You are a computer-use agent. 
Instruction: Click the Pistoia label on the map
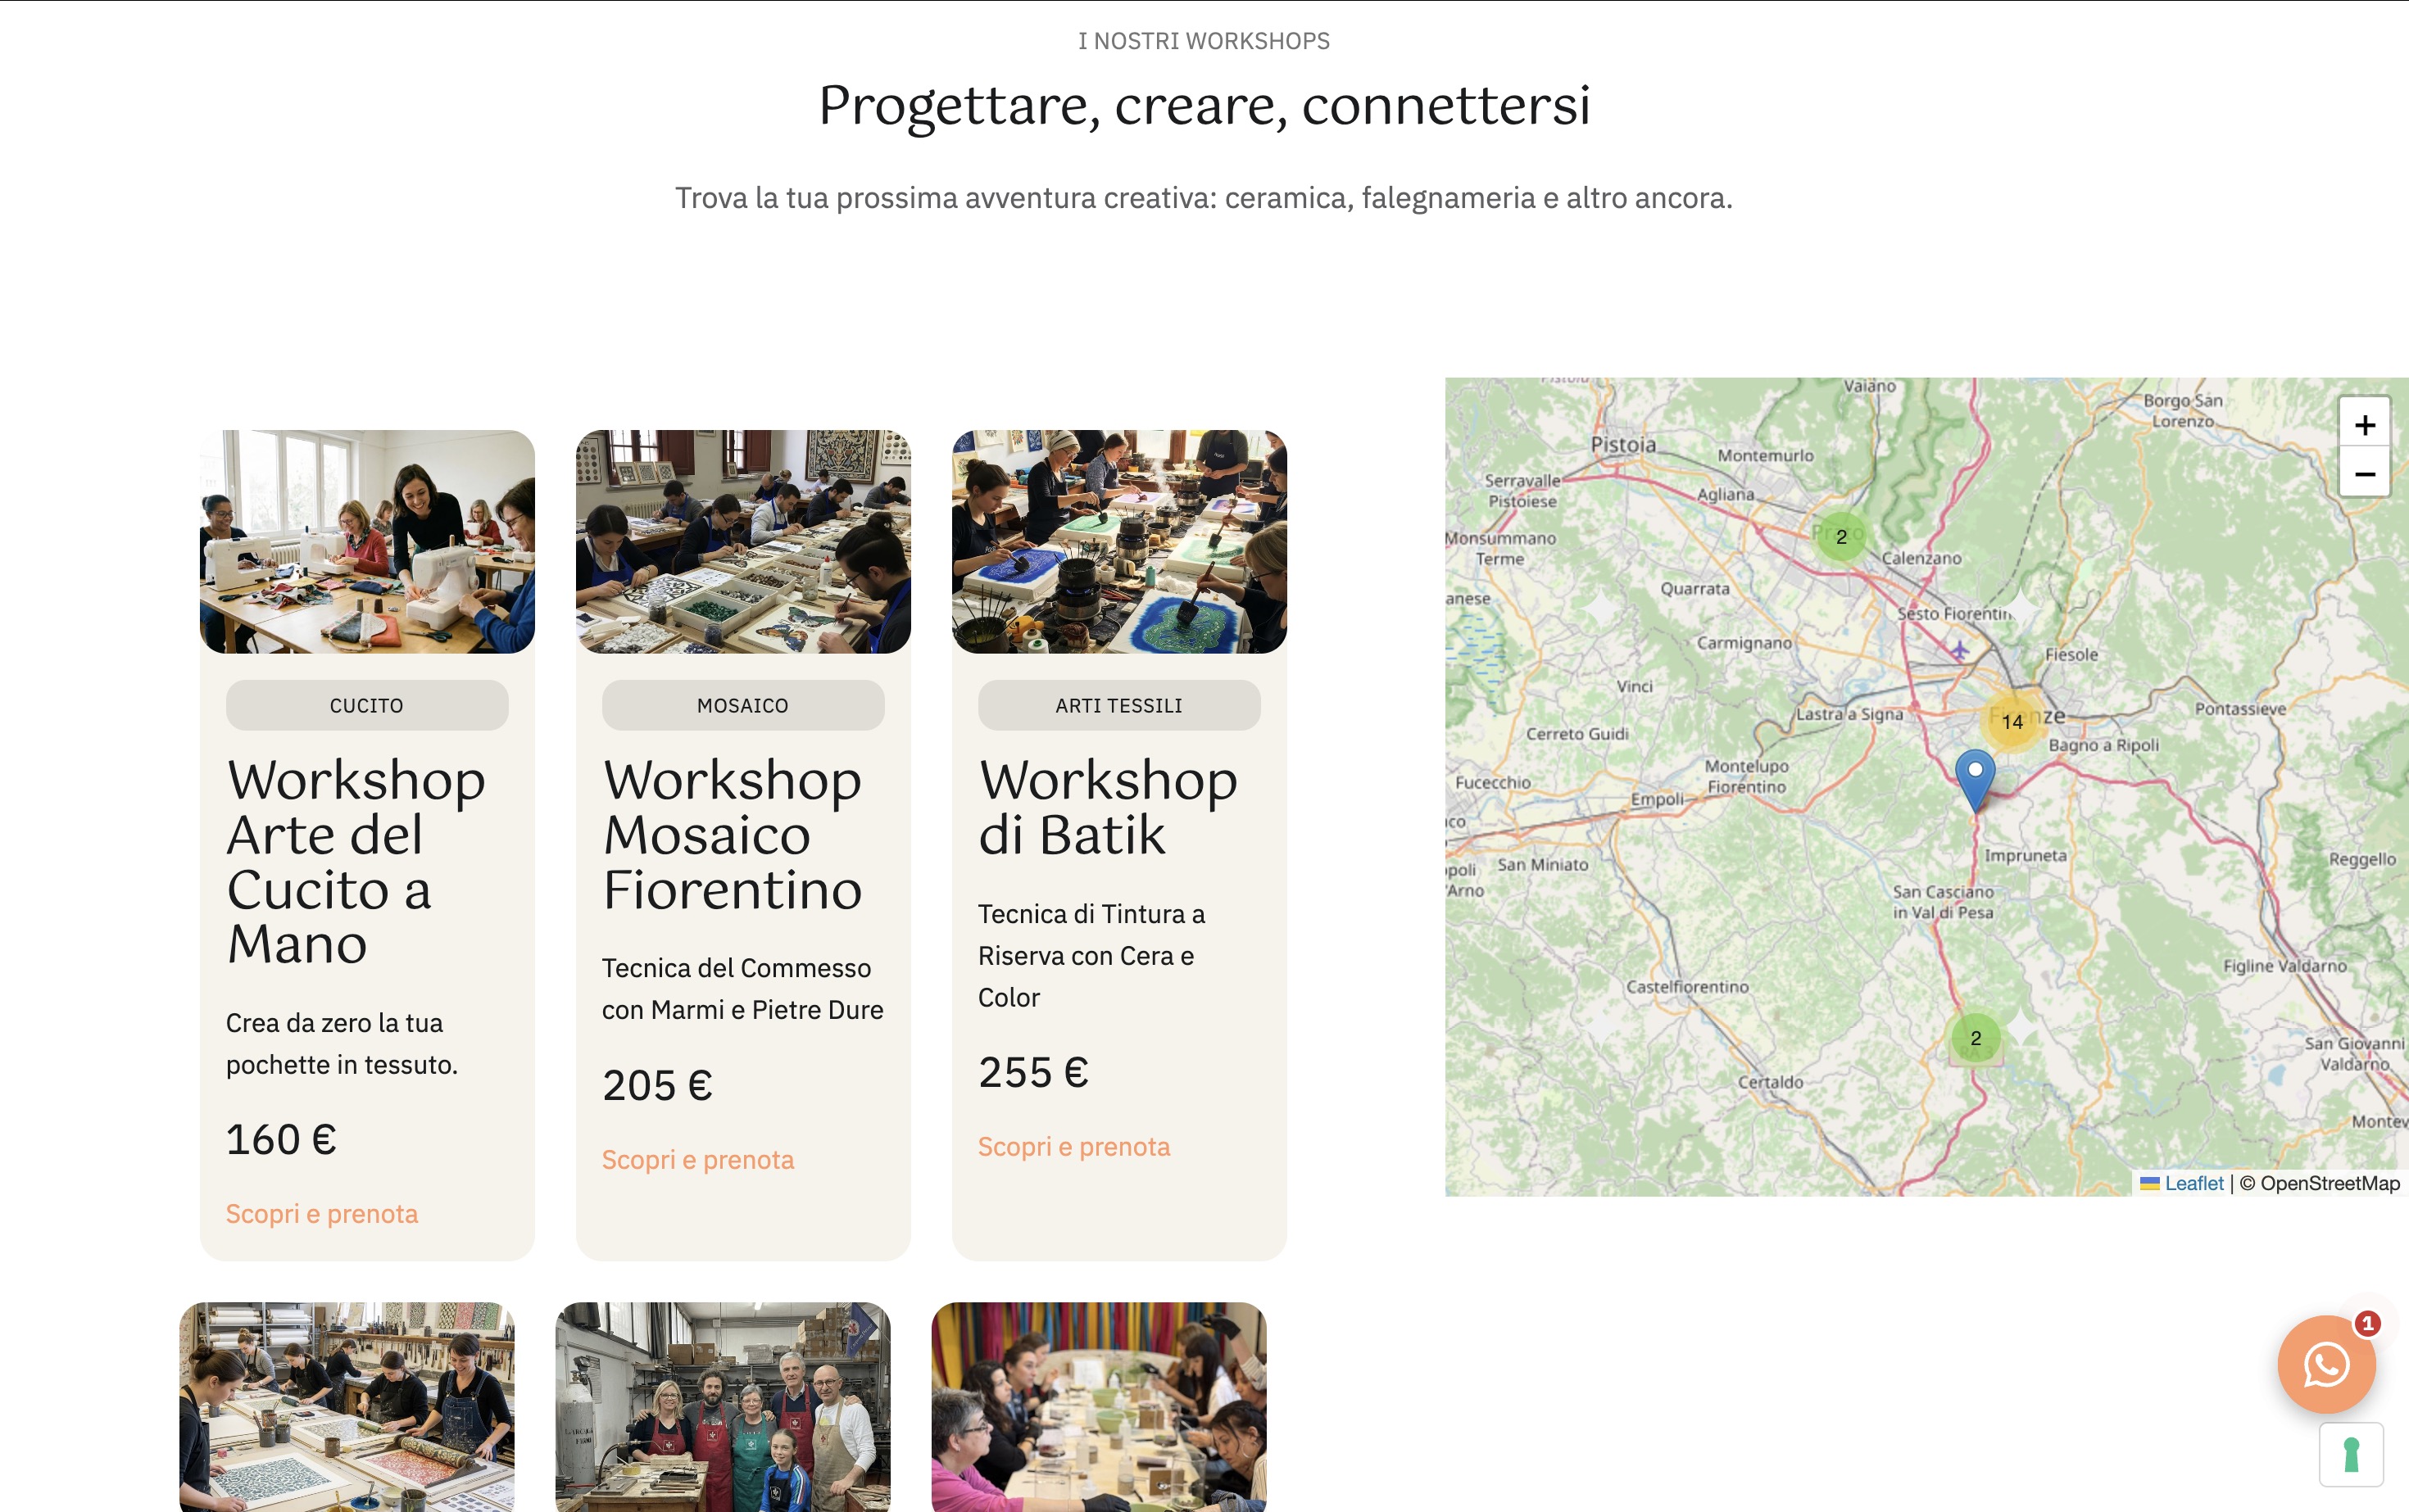pos(1622,445)
